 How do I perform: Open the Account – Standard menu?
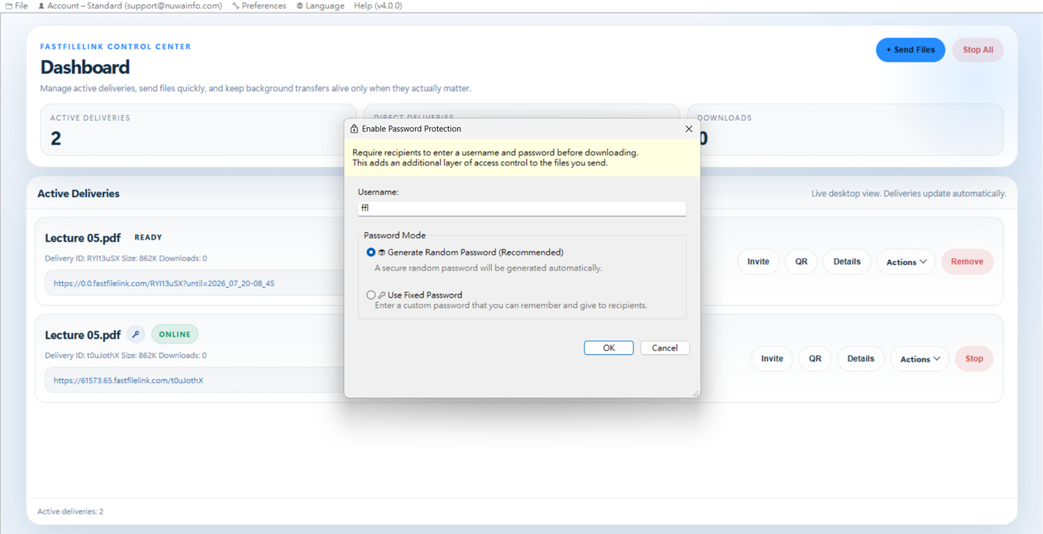pos(130,5)
